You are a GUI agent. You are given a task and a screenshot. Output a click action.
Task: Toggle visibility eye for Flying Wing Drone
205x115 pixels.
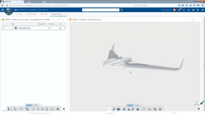pos(4,28)
